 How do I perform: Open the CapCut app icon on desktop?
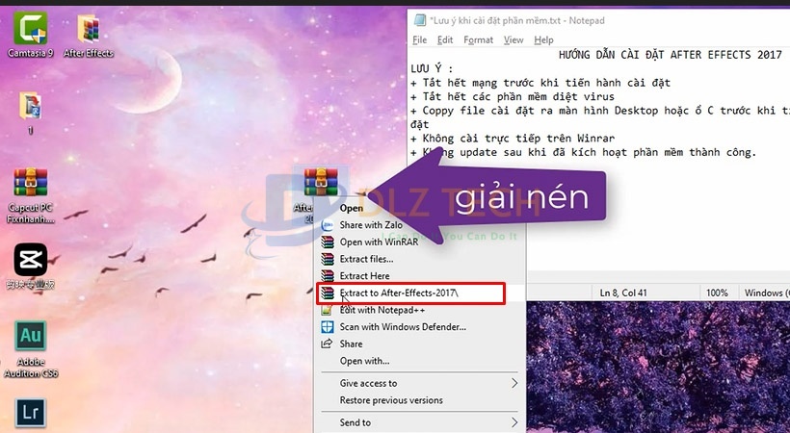31,260
